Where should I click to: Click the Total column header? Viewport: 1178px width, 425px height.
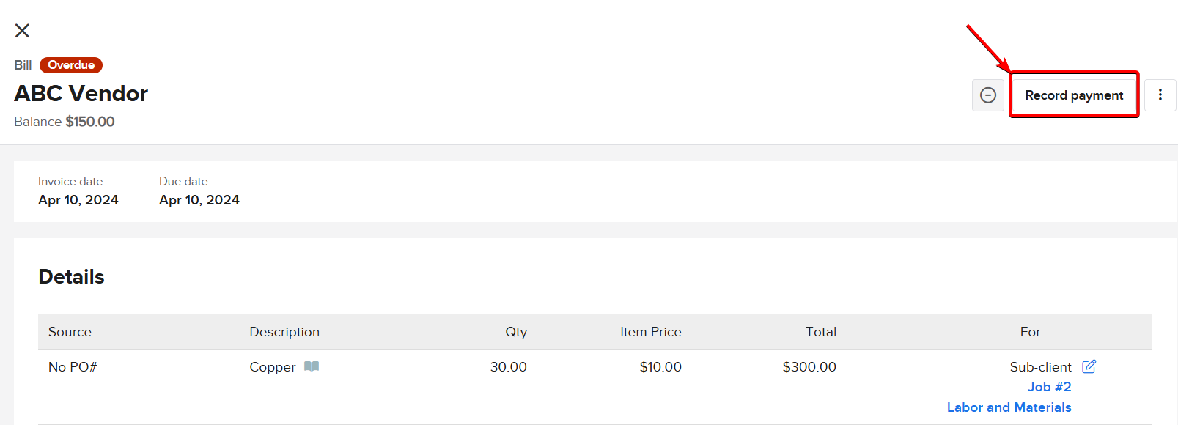820,332
